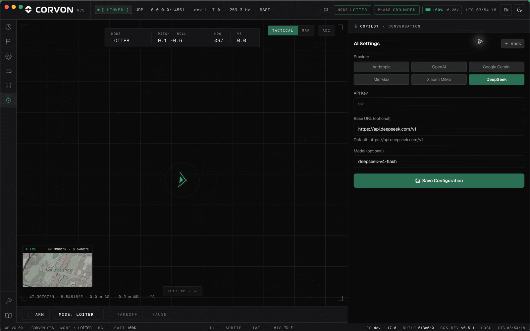
Task: Click the LIVE indicator on mini map
Action: point(31,249)
